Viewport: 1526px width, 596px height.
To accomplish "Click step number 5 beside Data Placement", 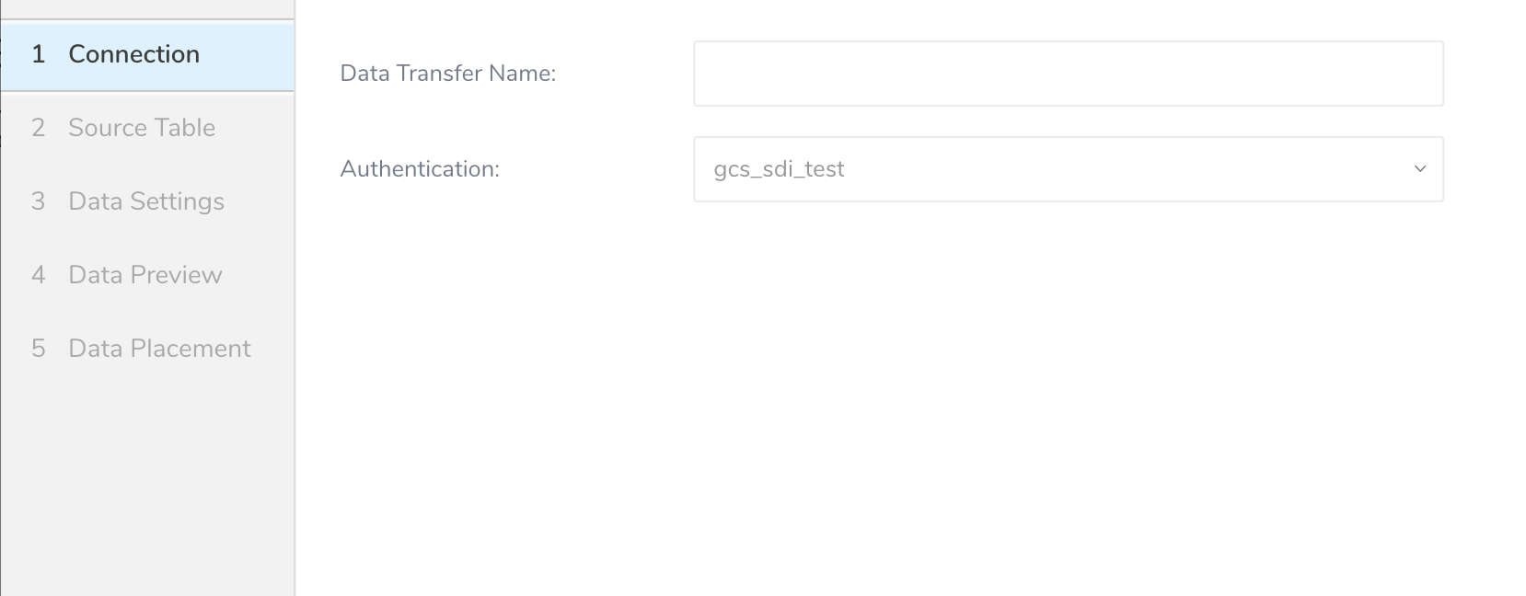I will 38,349.
